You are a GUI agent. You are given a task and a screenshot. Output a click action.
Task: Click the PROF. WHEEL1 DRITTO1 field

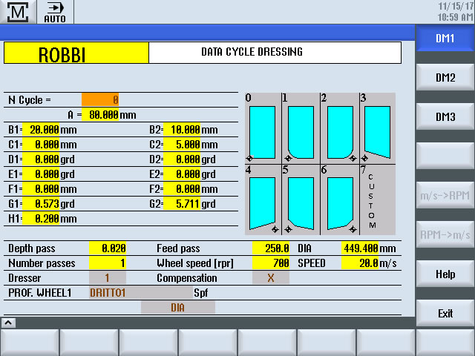(141, 293)
